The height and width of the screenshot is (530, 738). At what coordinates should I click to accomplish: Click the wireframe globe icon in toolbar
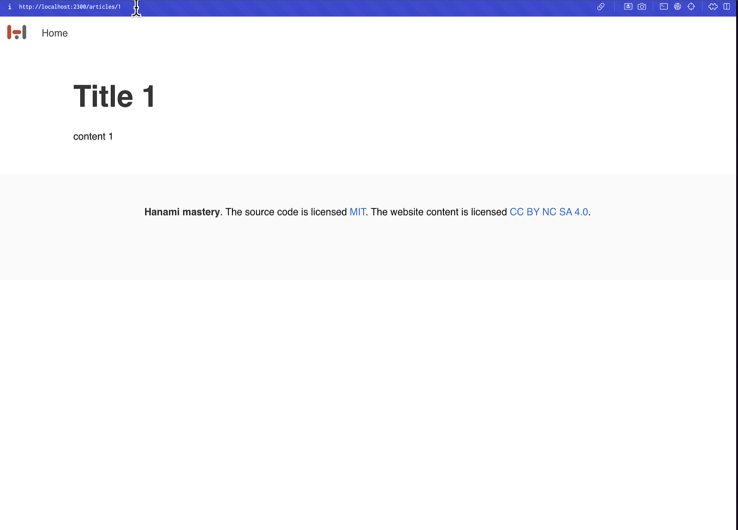click(x=678, y=7)
